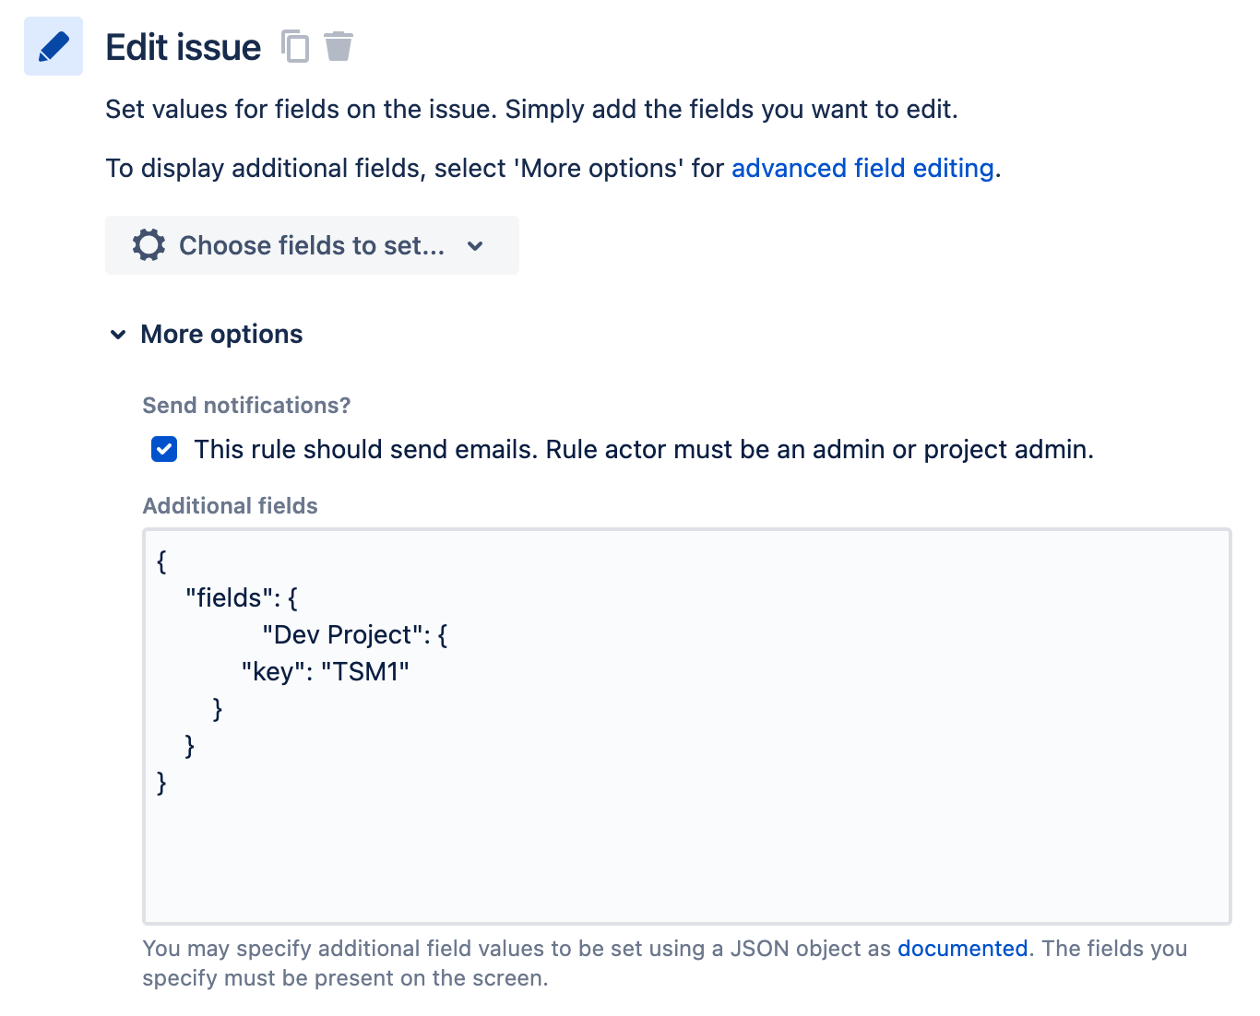
Task: Click the gear icon beside Choose fields
Action: coord(149,245)
